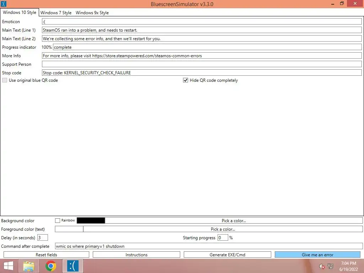Switch to the Windows 10 Style tab
Screen dimensions: 364x273
point(20,12)
